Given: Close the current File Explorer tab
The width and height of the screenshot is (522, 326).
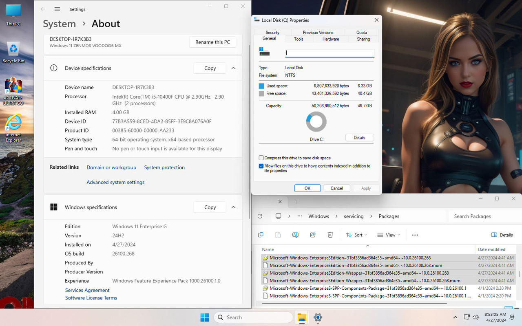Looking at the screenshot, I should point(280,202).
